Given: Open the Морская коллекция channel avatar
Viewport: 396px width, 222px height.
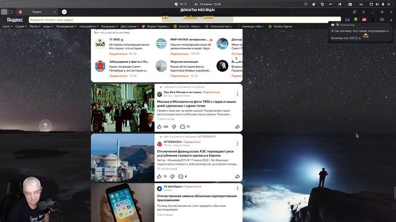Looking at the screenshot, I should tap(161, 66).
